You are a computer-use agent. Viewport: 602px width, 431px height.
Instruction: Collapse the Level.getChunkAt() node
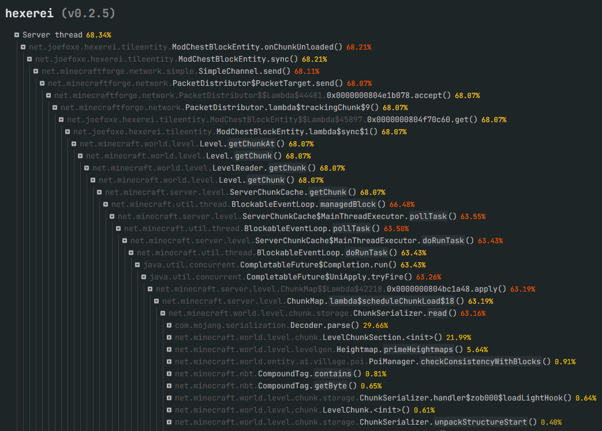click(x=74, y=143)
